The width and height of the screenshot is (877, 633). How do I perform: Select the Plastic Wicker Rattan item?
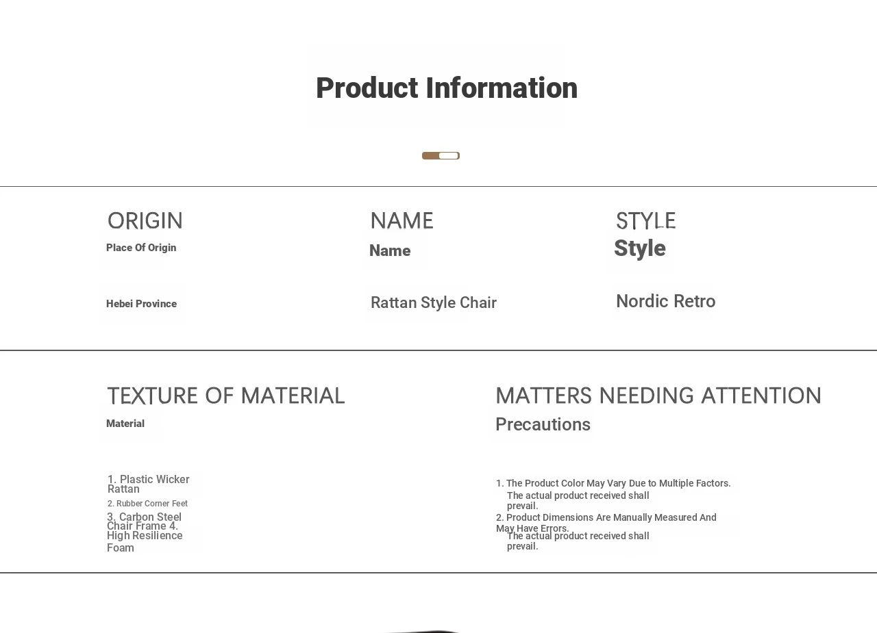[x=148, y=484]
